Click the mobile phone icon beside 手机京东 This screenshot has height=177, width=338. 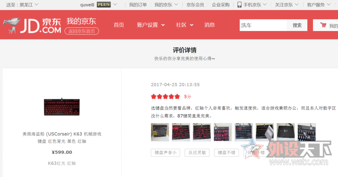tap(239, 5)
